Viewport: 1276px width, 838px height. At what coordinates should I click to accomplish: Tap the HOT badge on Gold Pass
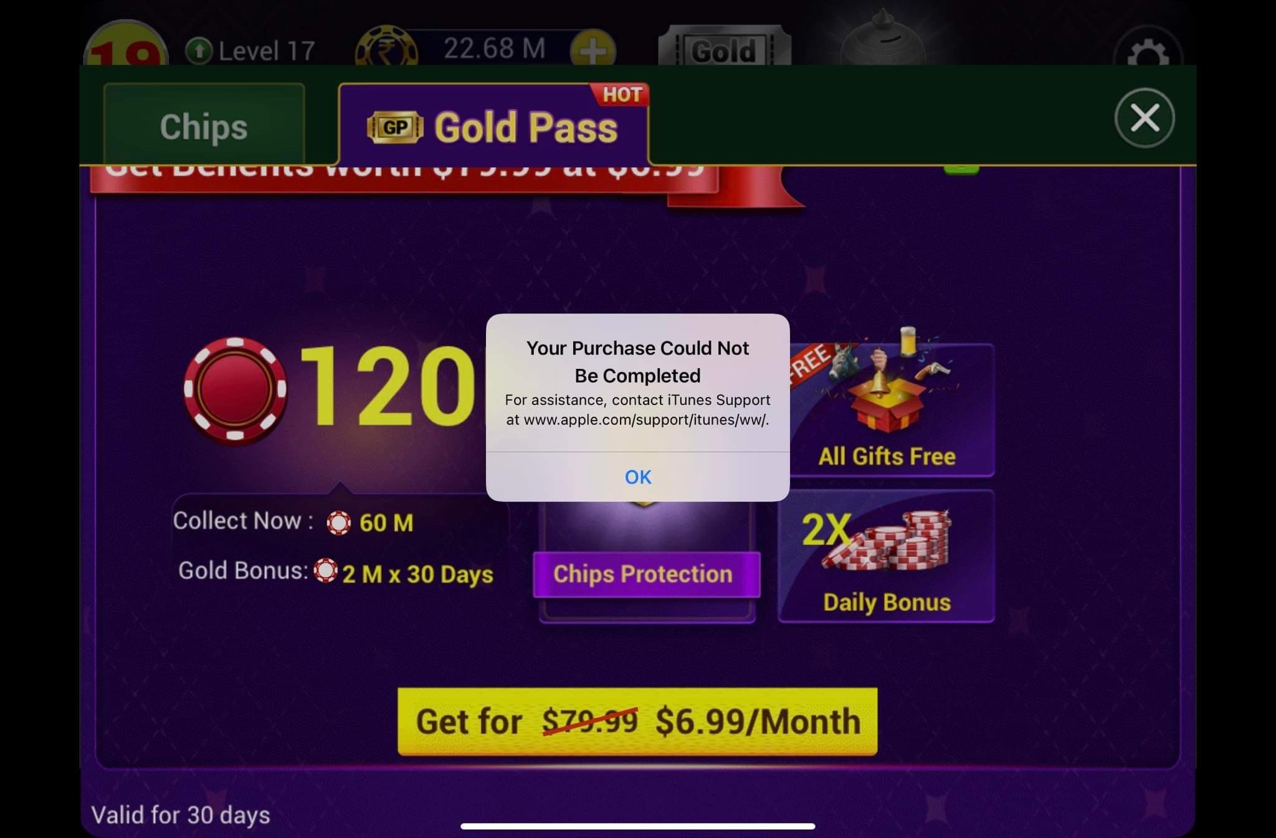621,95
